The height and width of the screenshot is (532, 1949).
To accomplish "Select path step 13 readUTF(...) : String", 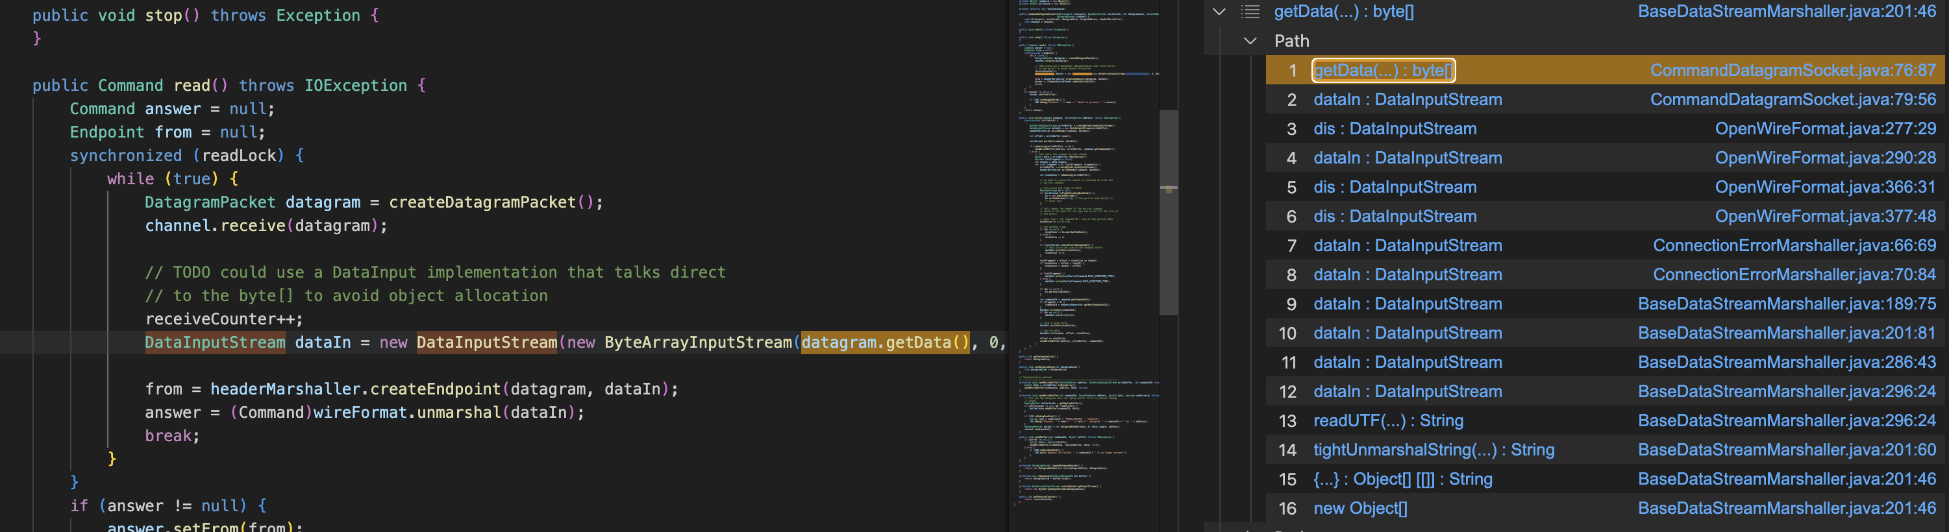I will click(1388, 421).
